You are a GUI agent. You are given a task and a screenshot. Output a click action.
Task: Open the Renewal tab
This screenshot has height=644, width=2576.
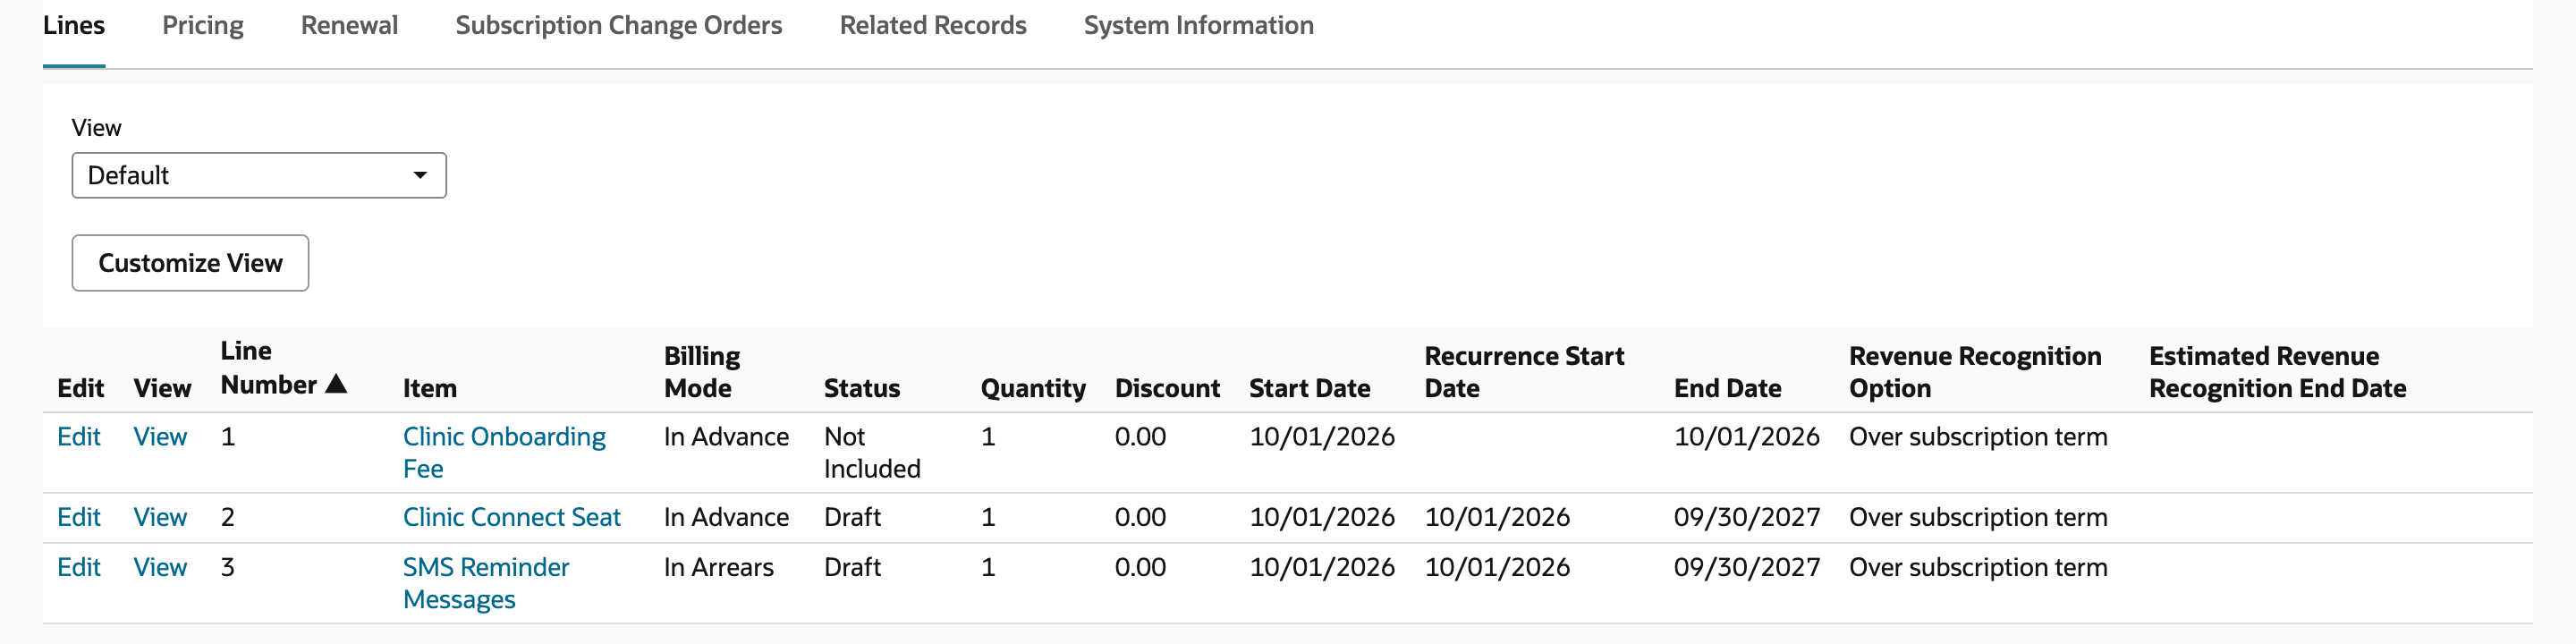click(349, 25)
